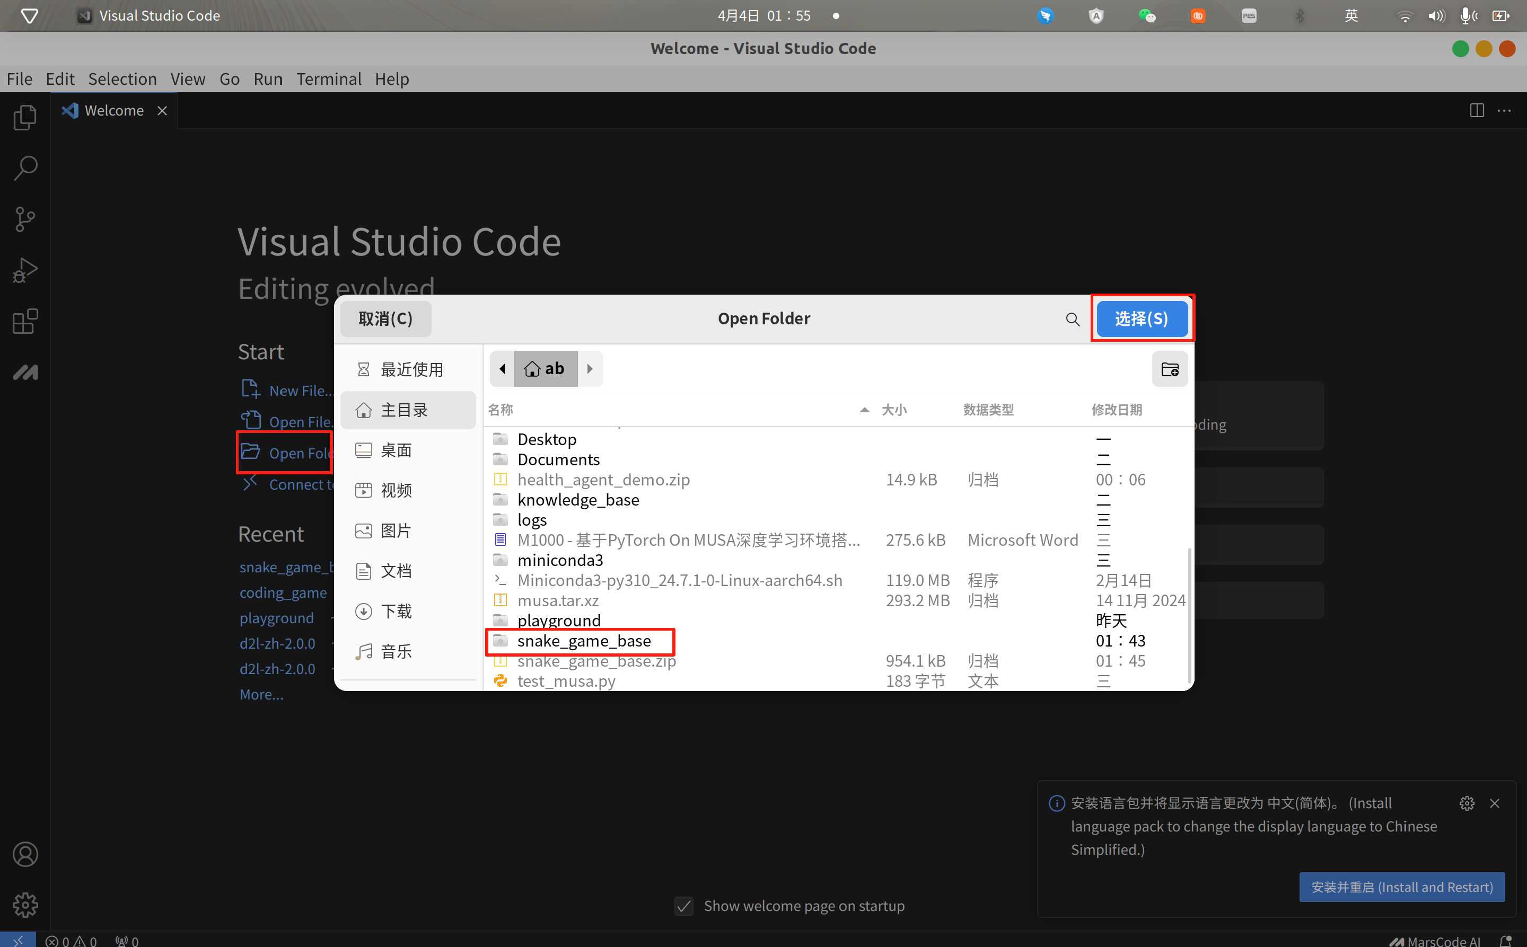Image resolution: width=1527 pixels, height=947 pixels.
Task: Click the create new folder icon in the dialog
Action: (x=1169, y=369)
